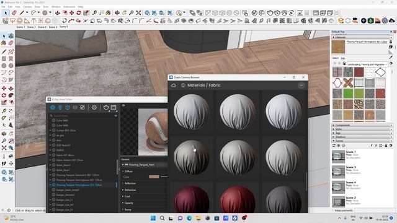
Task: Expand the Shadows tray panel
Action: coord(362,137)
